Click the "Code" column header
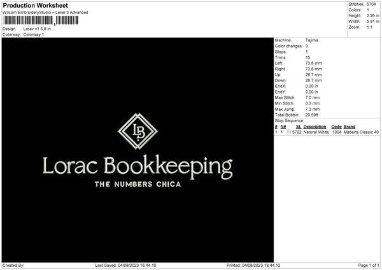382x270 pixels. point(336,127)
